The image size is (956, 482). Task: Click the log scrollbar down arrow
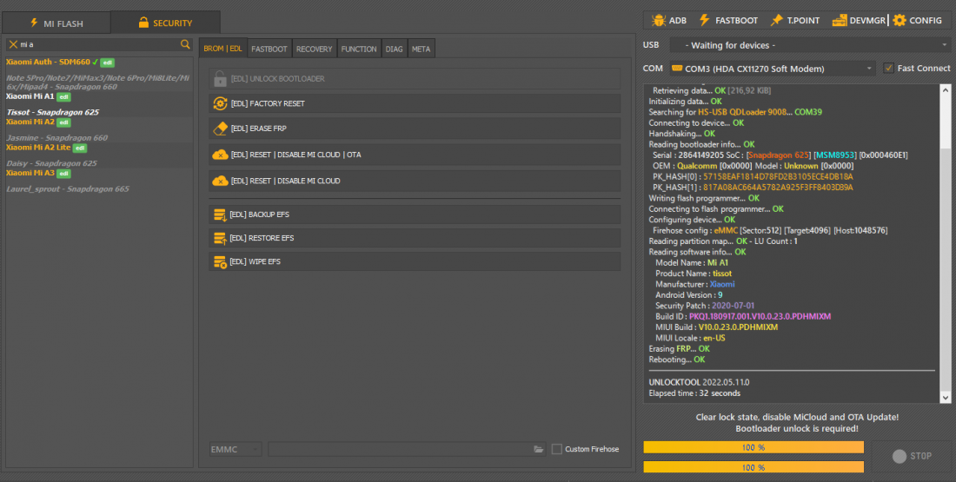click(x=946, y=397)
